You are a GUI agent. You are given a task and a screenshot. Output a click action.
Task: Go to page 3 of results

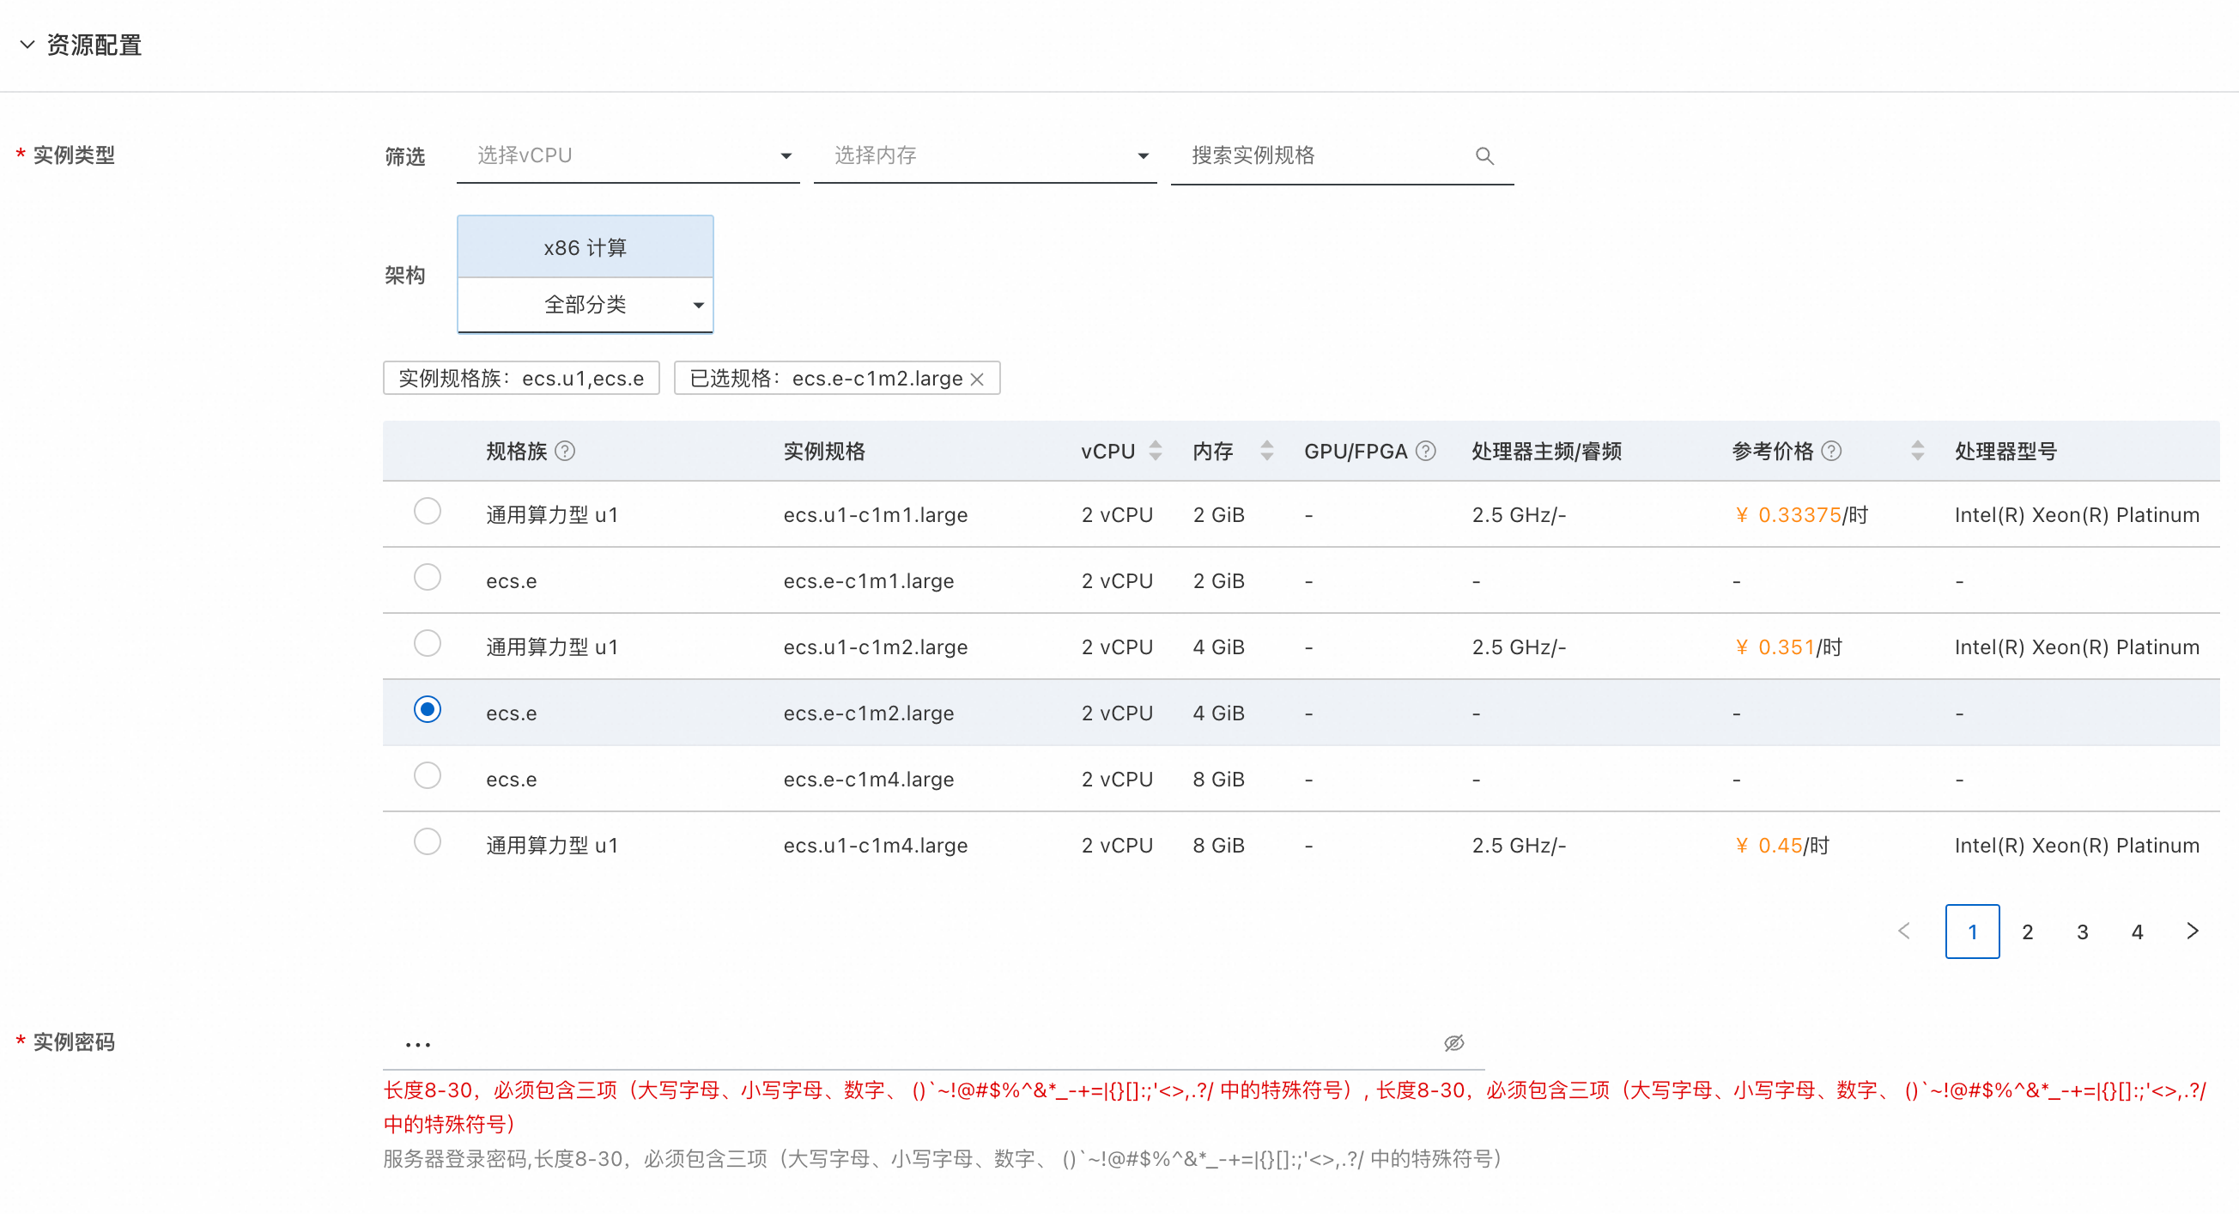[2082, 932]
